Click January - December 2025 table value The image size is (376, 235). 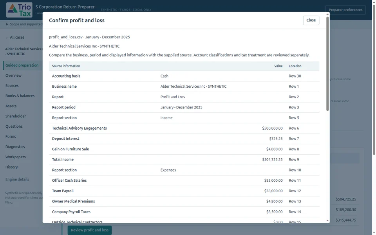pyautogui.click(x=181, y=107)
